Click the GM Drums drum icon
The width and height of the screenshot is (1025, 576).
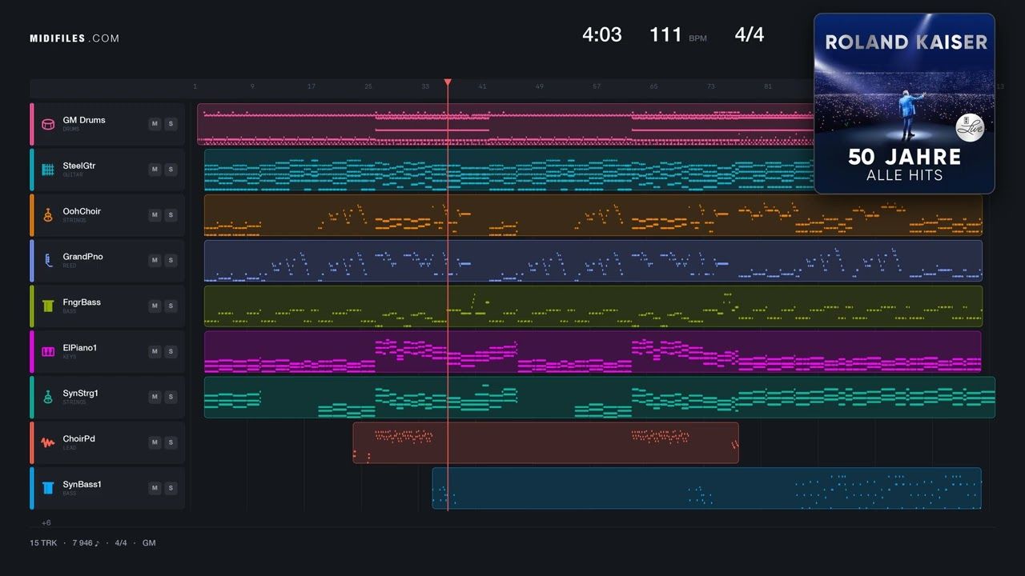pyautogui.click(x=48, y=124)
